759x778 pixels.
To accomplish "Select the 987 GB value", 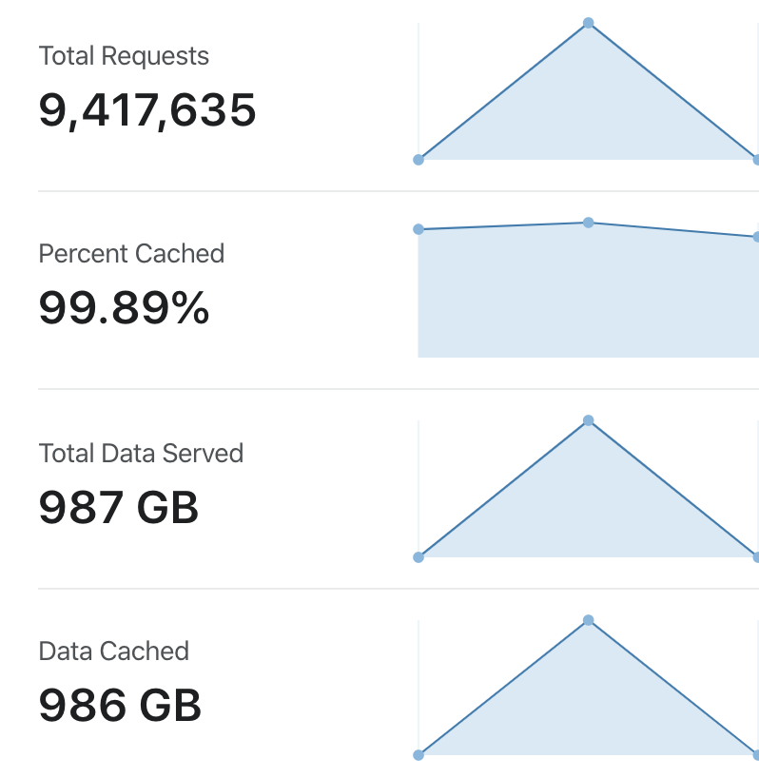I will (119, 507).
